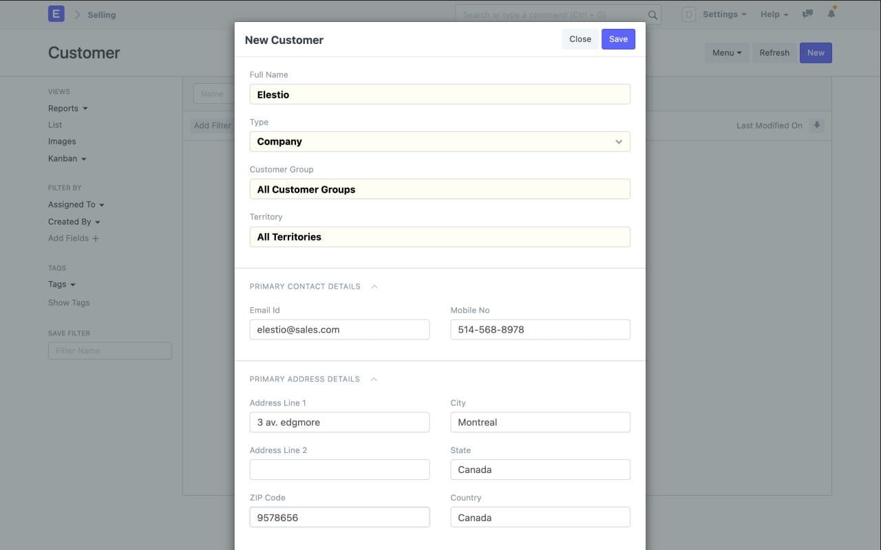Open the chat messages icon
This screenshot has height=550, width=881.
[x=807, y=13]
